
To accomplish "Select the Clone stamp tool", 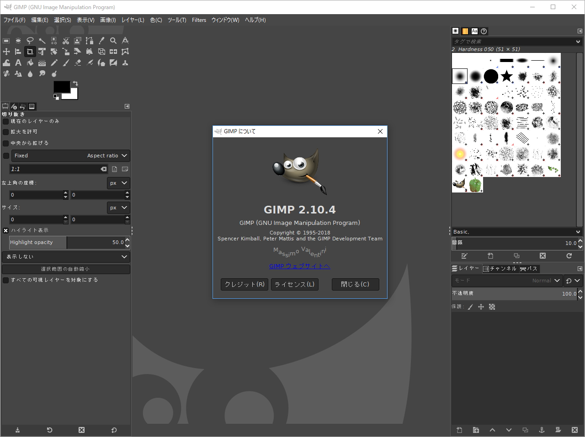I will [125, 62].
